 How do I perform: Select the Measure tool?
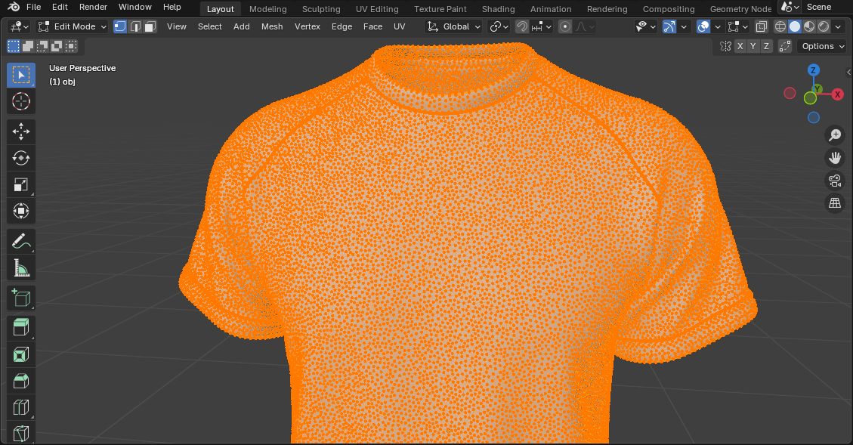coord(20,267)
